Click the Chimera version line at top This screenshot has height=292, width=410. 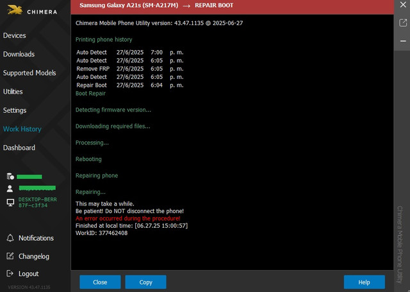pyautogui.click(x=160, y=23)
